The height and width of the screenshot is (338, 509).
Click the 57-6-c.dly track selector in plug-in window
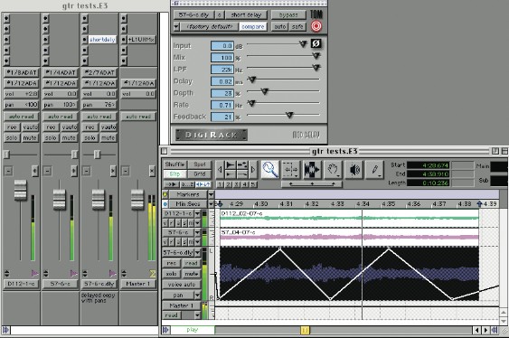(x=193, y=15)
